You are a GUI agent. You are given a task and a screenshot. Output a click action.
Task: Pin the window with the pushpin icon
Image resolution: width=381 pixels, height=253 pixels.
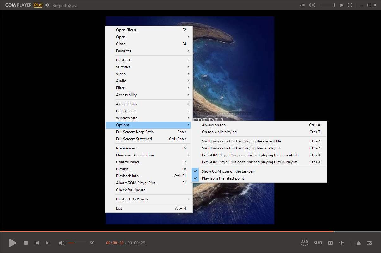pos(341,5)
